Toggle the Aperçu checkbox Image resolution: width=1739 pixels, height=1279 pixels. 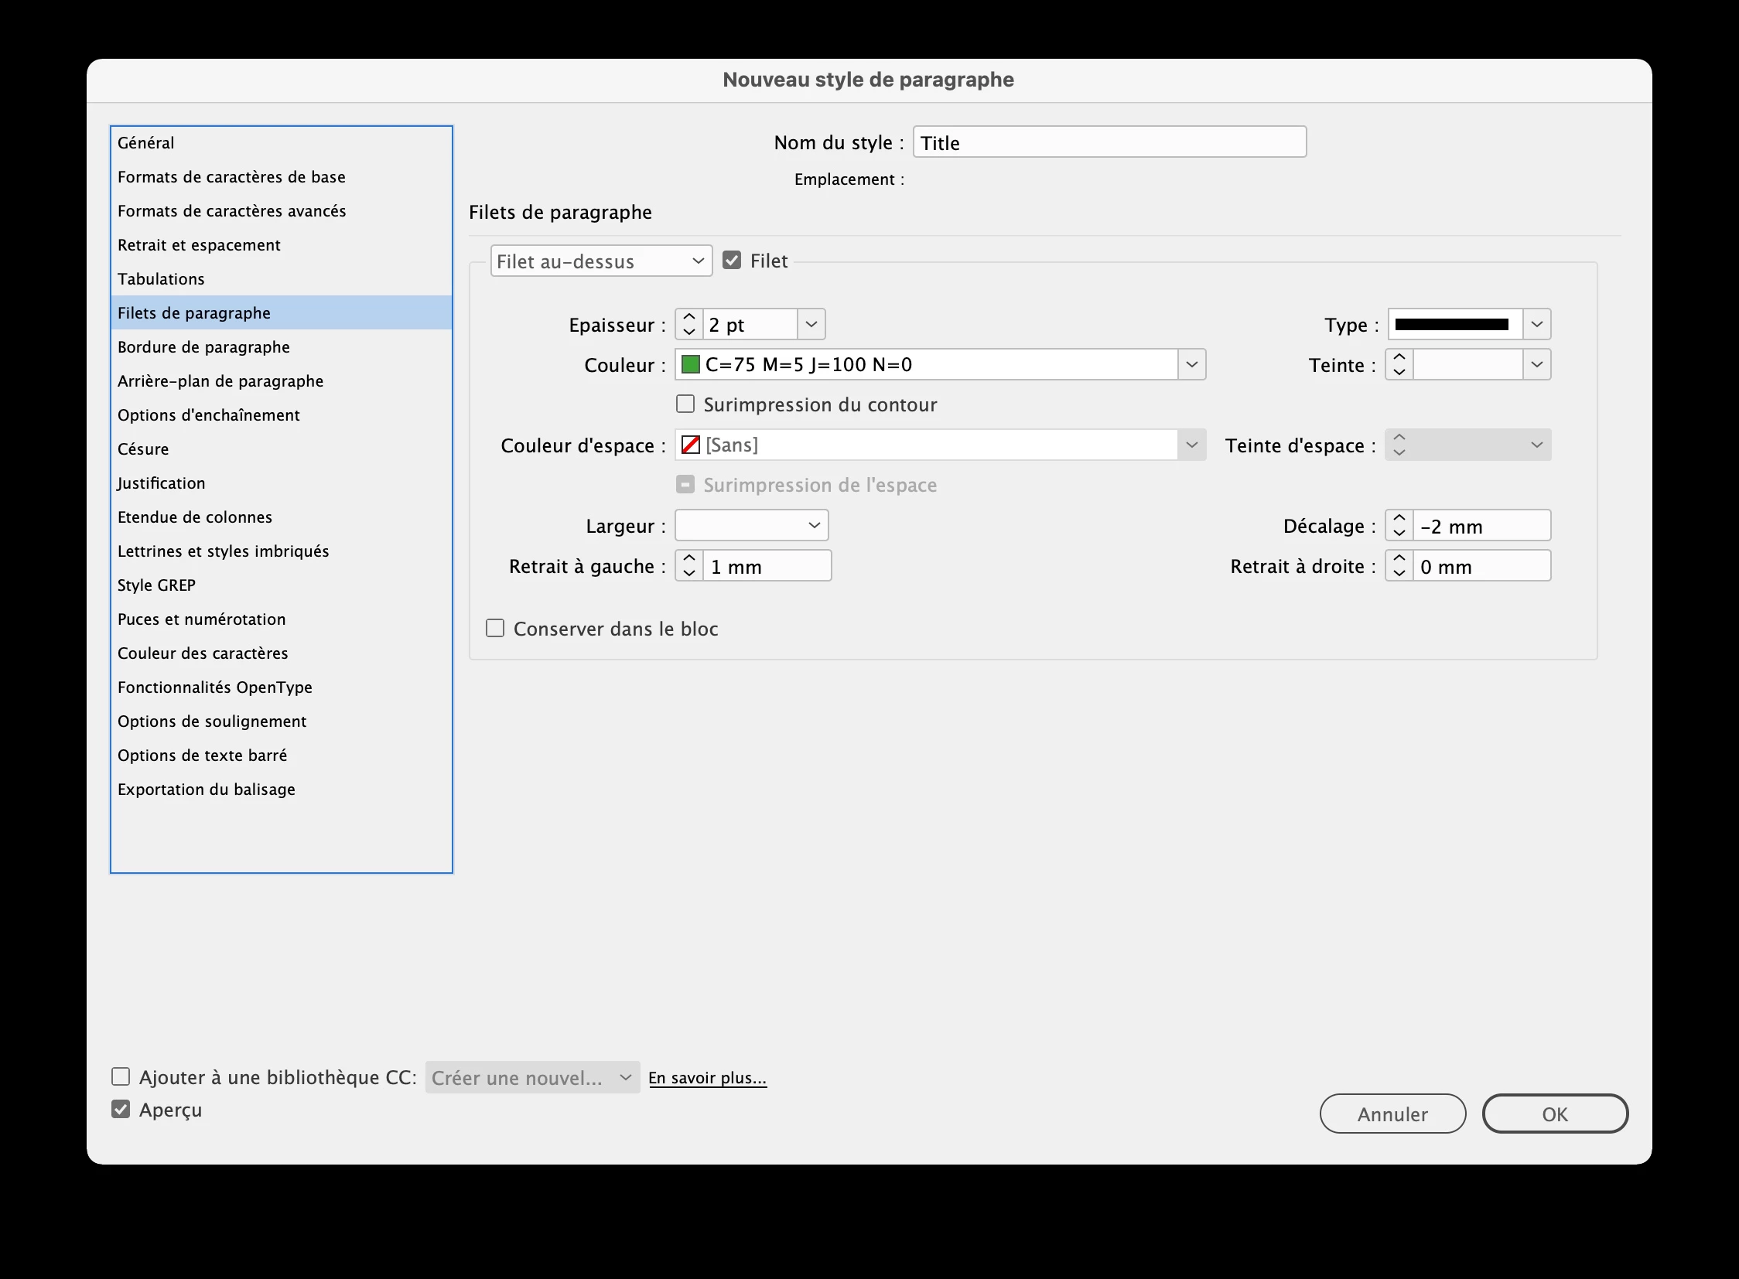point(121,1110)
